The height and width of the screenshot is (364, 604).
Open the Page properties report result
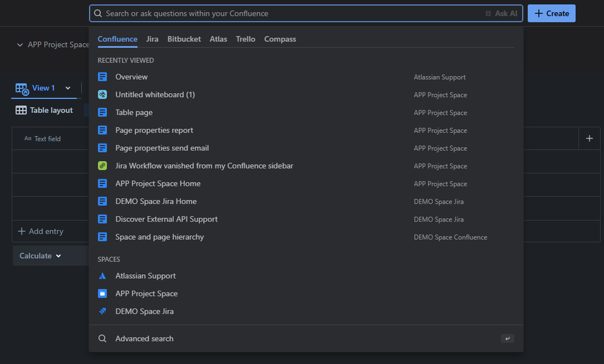(x=306, y=130)
